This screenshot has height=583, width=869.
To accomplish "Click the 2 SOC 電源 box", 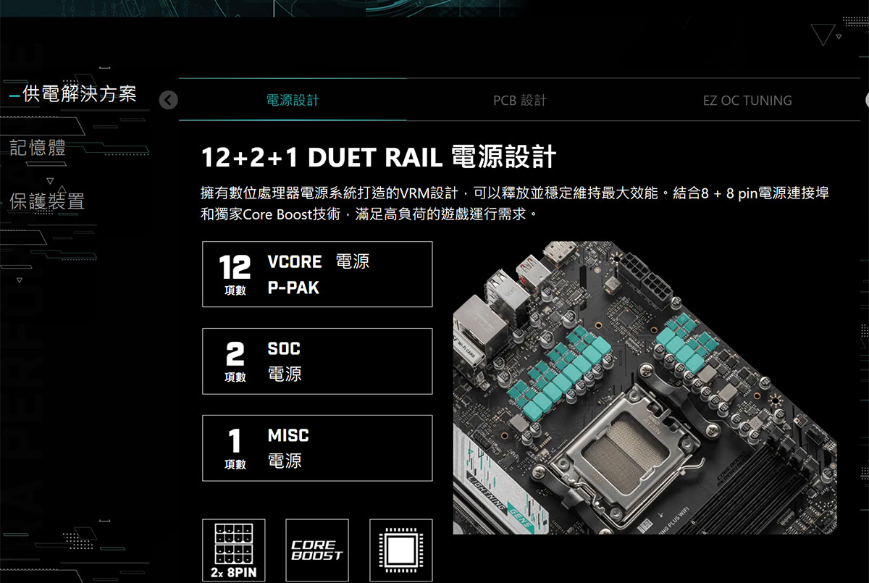I will tap(317, 361).
